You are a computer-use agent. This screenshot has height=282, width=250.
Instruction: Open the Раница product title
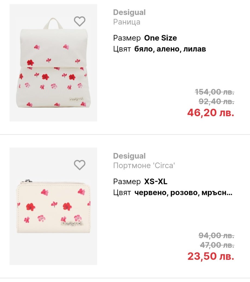coord(127,22)
